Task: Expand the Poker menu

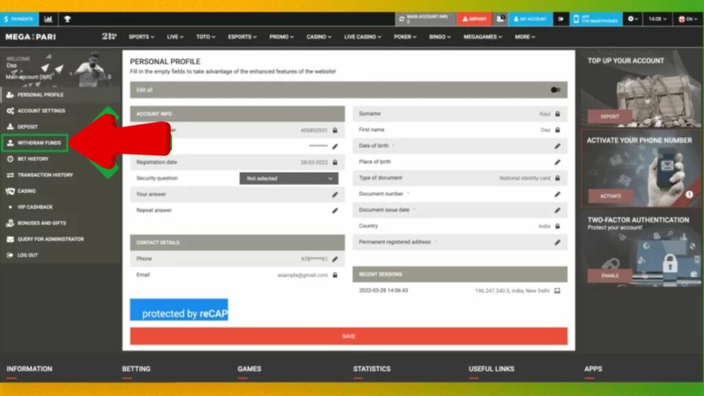Action: pyautogui.click(x=405, y=37)
